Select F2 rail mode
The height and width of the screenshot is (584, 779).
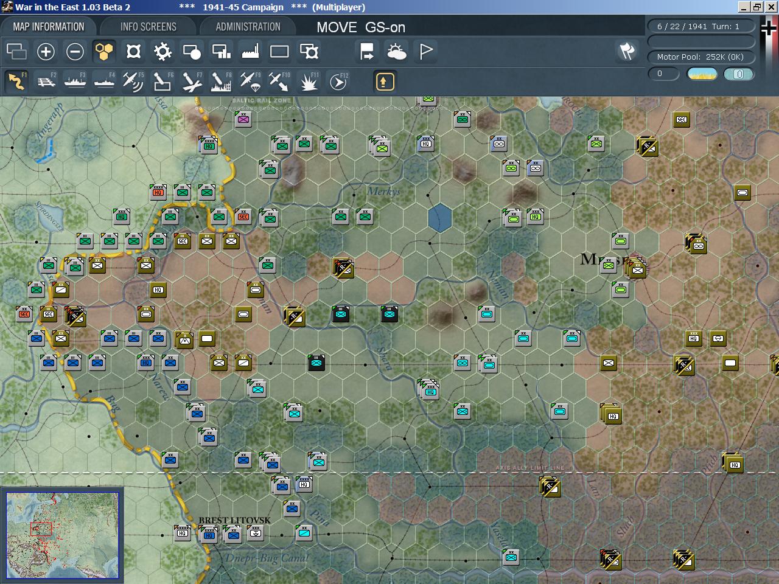(x=46, y=82)
